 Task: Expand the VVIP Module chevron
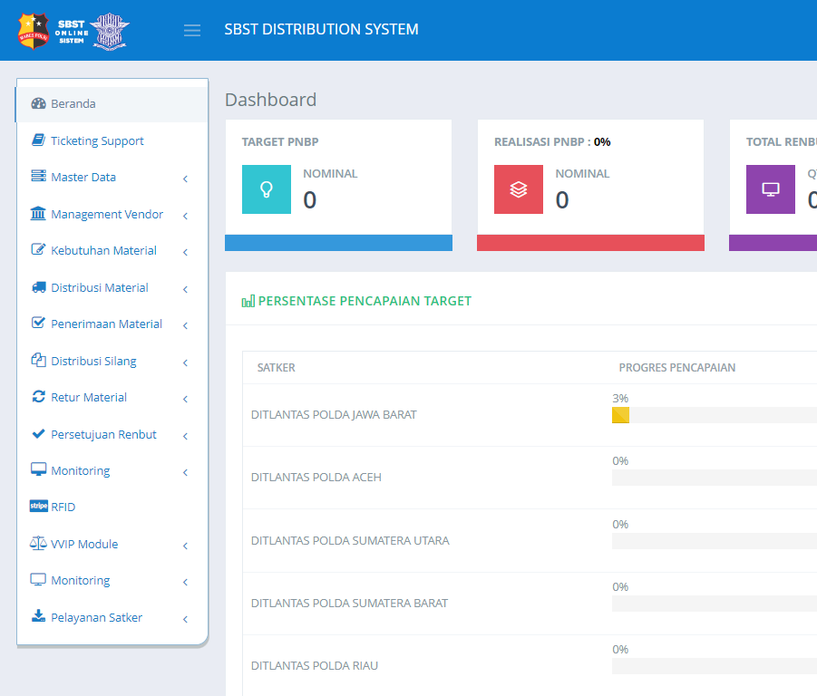[186, 546]
